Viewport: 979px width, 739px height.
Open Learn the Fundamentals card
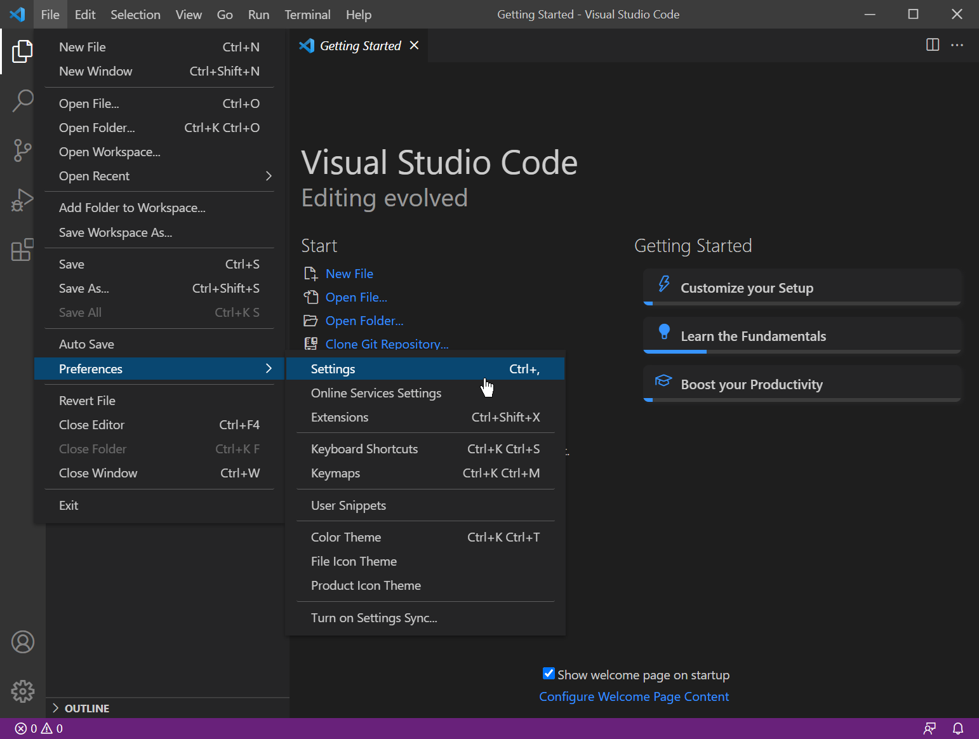point(802,335)
